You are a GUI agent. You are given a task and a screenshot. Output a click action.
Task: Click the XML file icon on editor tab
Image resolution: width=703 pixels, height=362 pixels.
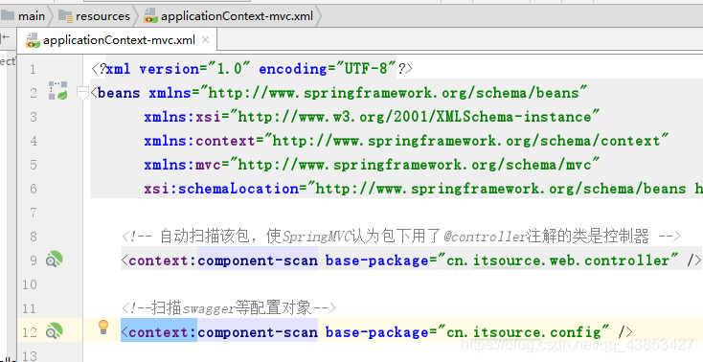33,40
